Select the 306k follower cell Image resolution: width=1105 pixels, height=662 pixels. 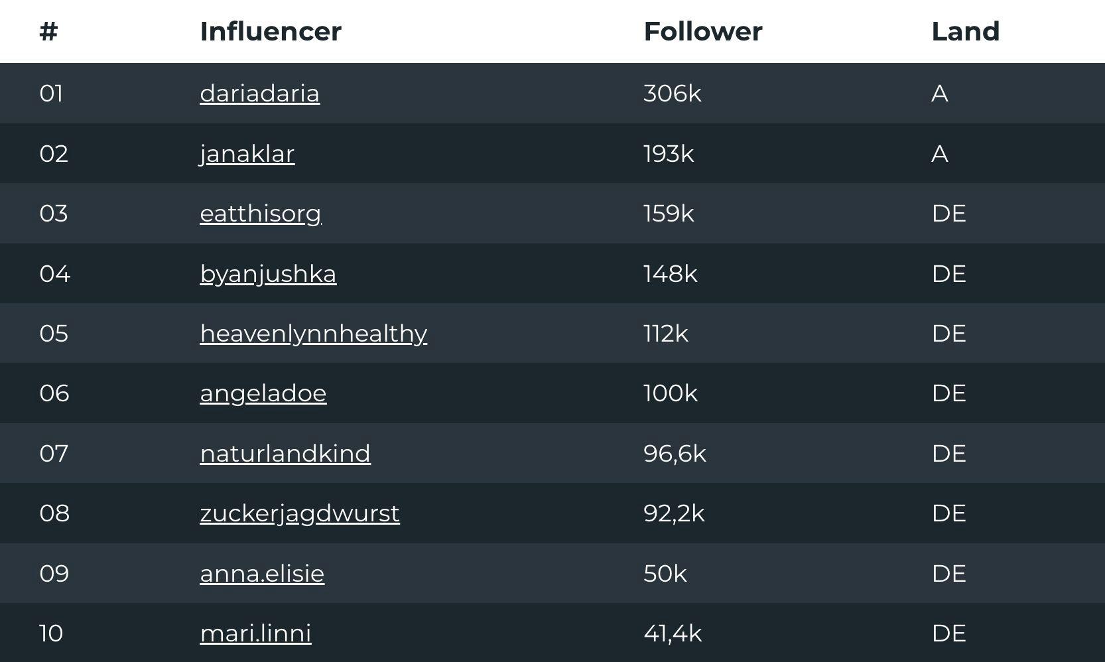click(673, 94)
